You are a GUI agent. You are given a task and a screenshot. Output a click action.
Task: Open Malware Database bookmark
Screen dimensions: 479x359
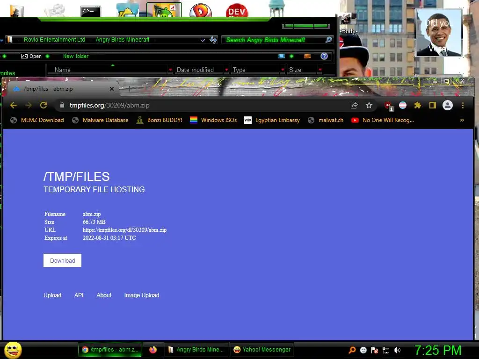pyautogui.click(x=100, y=120)
